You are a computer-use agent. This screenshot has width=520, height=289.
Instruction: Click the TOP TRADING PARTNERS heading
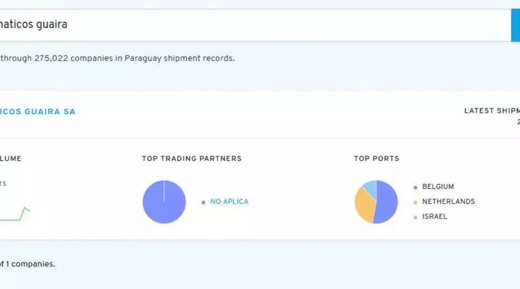click(x=192, y=158)
